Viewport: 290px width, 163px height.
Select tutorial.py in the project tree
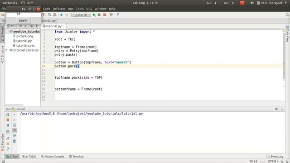click(x=24, y=41)
